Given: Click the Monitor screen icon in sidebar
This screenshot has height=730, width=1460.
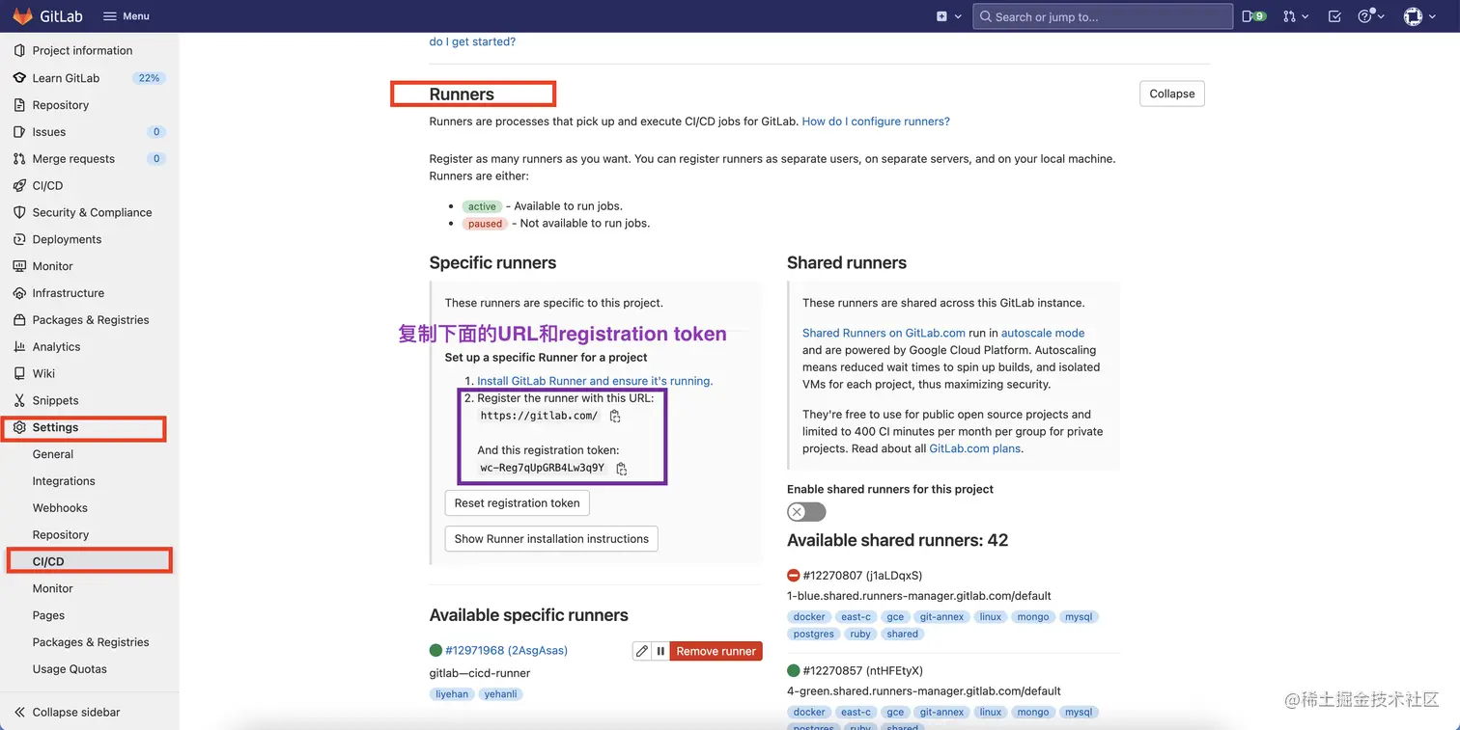Looking at the screenshot, I should pos(19,266).
